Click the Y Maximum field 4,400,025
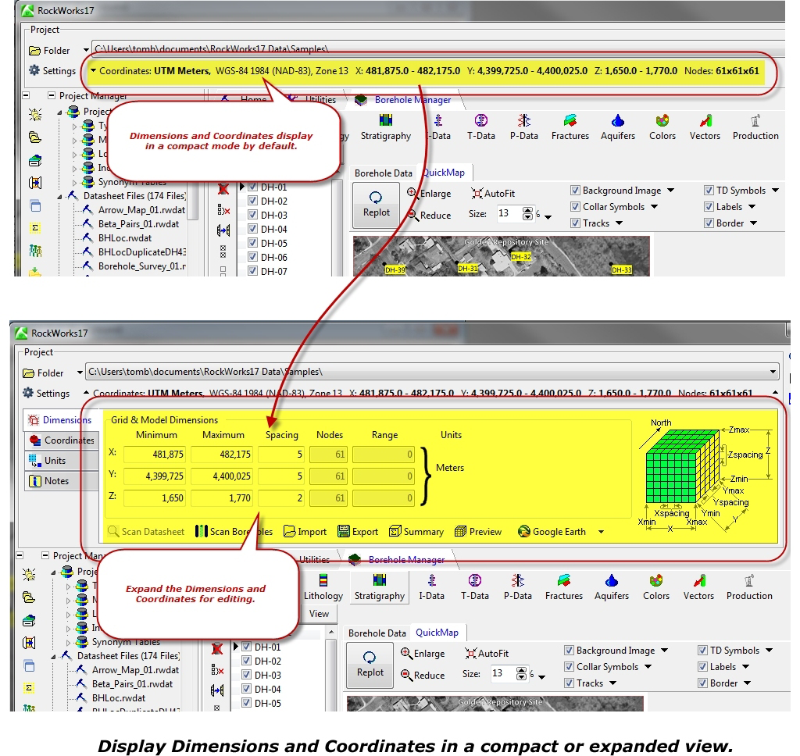 (222, 476)
